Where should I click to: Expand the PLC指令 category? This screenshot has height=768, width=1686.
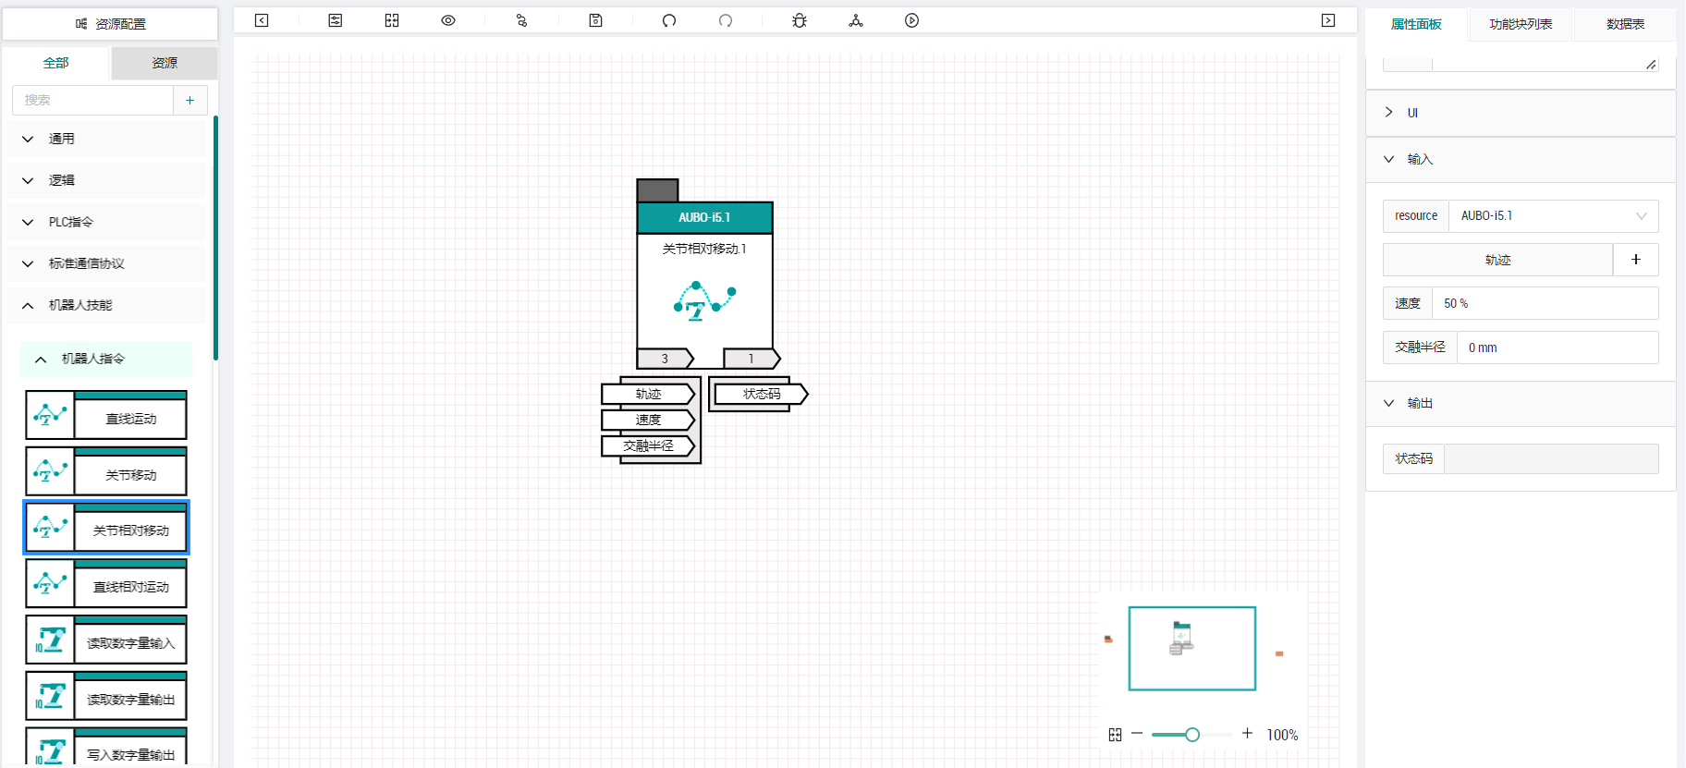(x=106, y=222)
